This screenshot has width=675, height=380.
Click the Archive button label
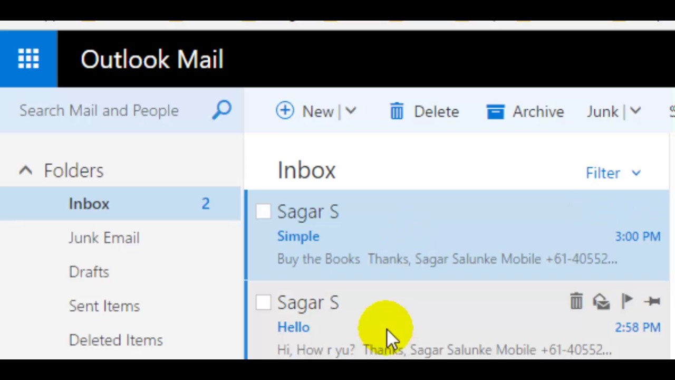(x=538, y=111)
